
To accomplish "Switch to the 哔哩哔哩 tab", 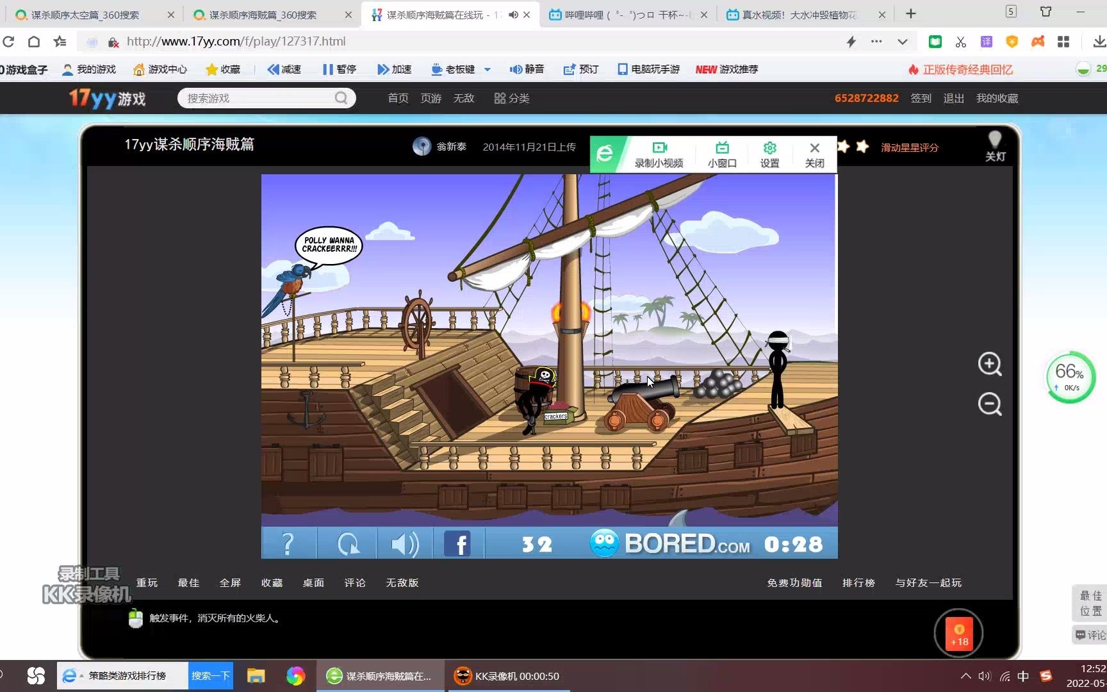I will (x=628, y=14).
